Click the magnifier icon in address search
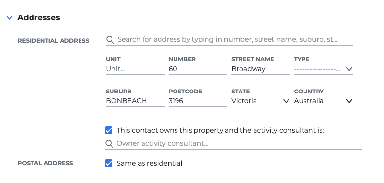Viewport: 384px width, 183px height. [110, 40]
